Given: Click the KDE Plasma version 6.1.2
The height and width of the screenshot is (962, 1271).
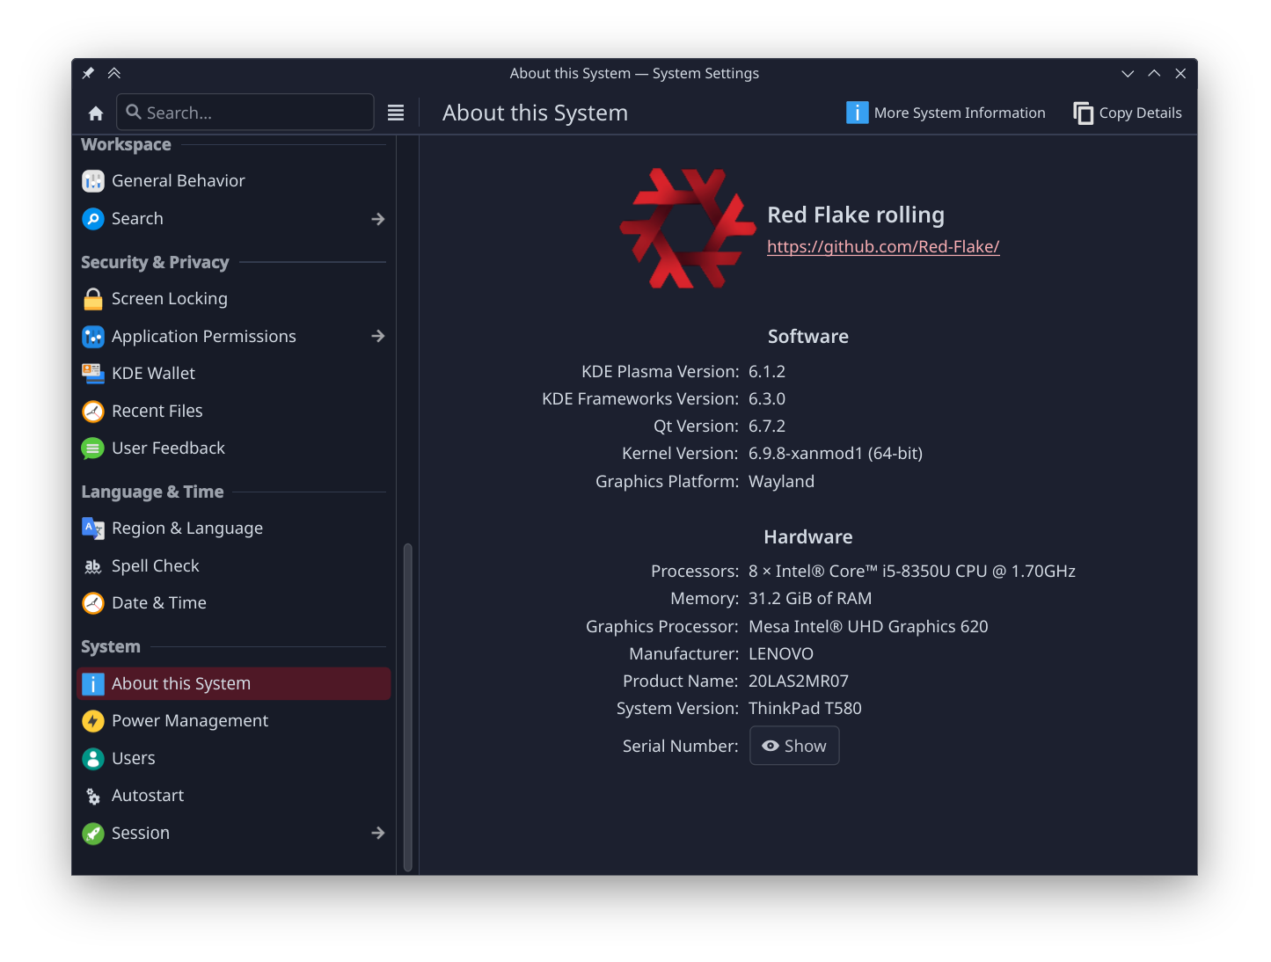Looking at the screenshot, I should [767, 372].
